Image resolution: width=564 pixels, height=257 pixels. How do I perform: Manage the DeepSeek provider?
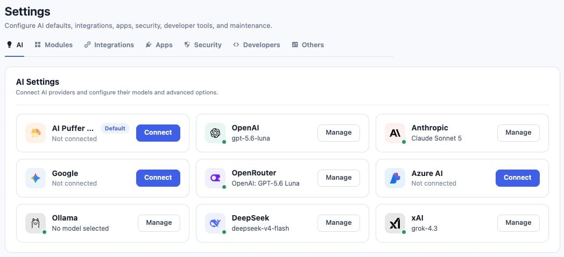339,223
